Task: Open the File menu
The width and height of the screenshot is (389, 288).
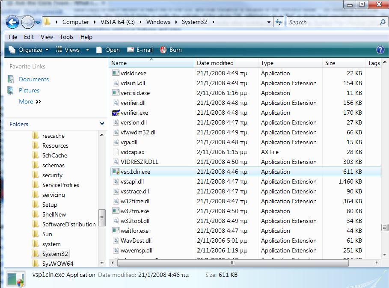Action: (x=13, y=37)
